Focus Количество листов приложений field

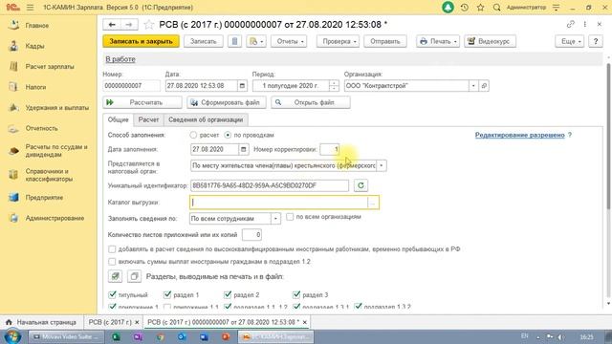coord(251,235)
